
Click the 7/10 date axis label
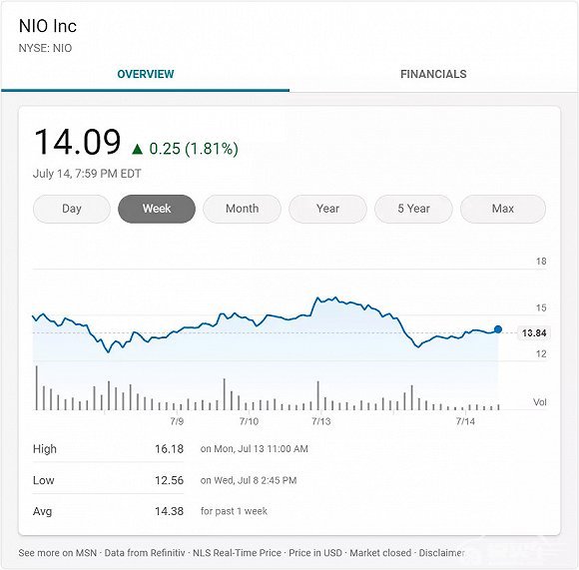249,421
